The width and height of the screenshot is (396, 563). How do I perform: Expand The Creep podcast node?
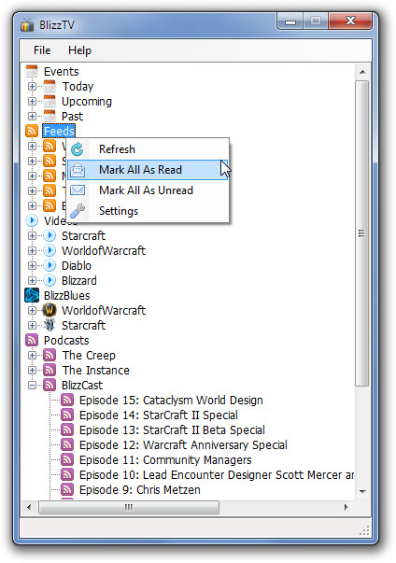pyautogui.click(x=32, y=355)
